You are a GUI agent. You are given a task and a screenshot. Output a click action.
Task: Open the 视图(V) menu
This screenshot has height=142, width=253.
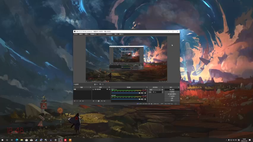pyautogui.click(x=87, y=34)
